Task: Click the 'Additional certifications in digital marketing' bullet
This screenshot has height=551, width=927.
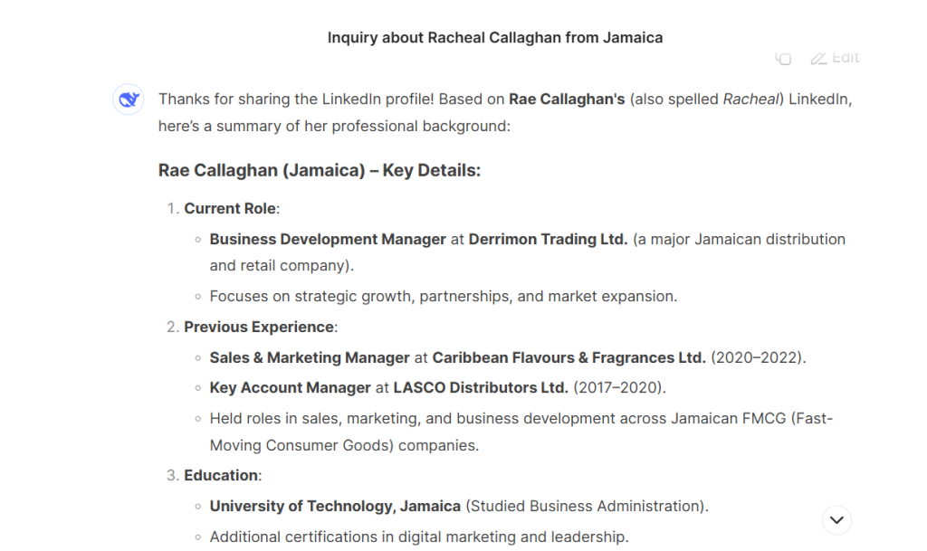Action: [x=418, y=537]
